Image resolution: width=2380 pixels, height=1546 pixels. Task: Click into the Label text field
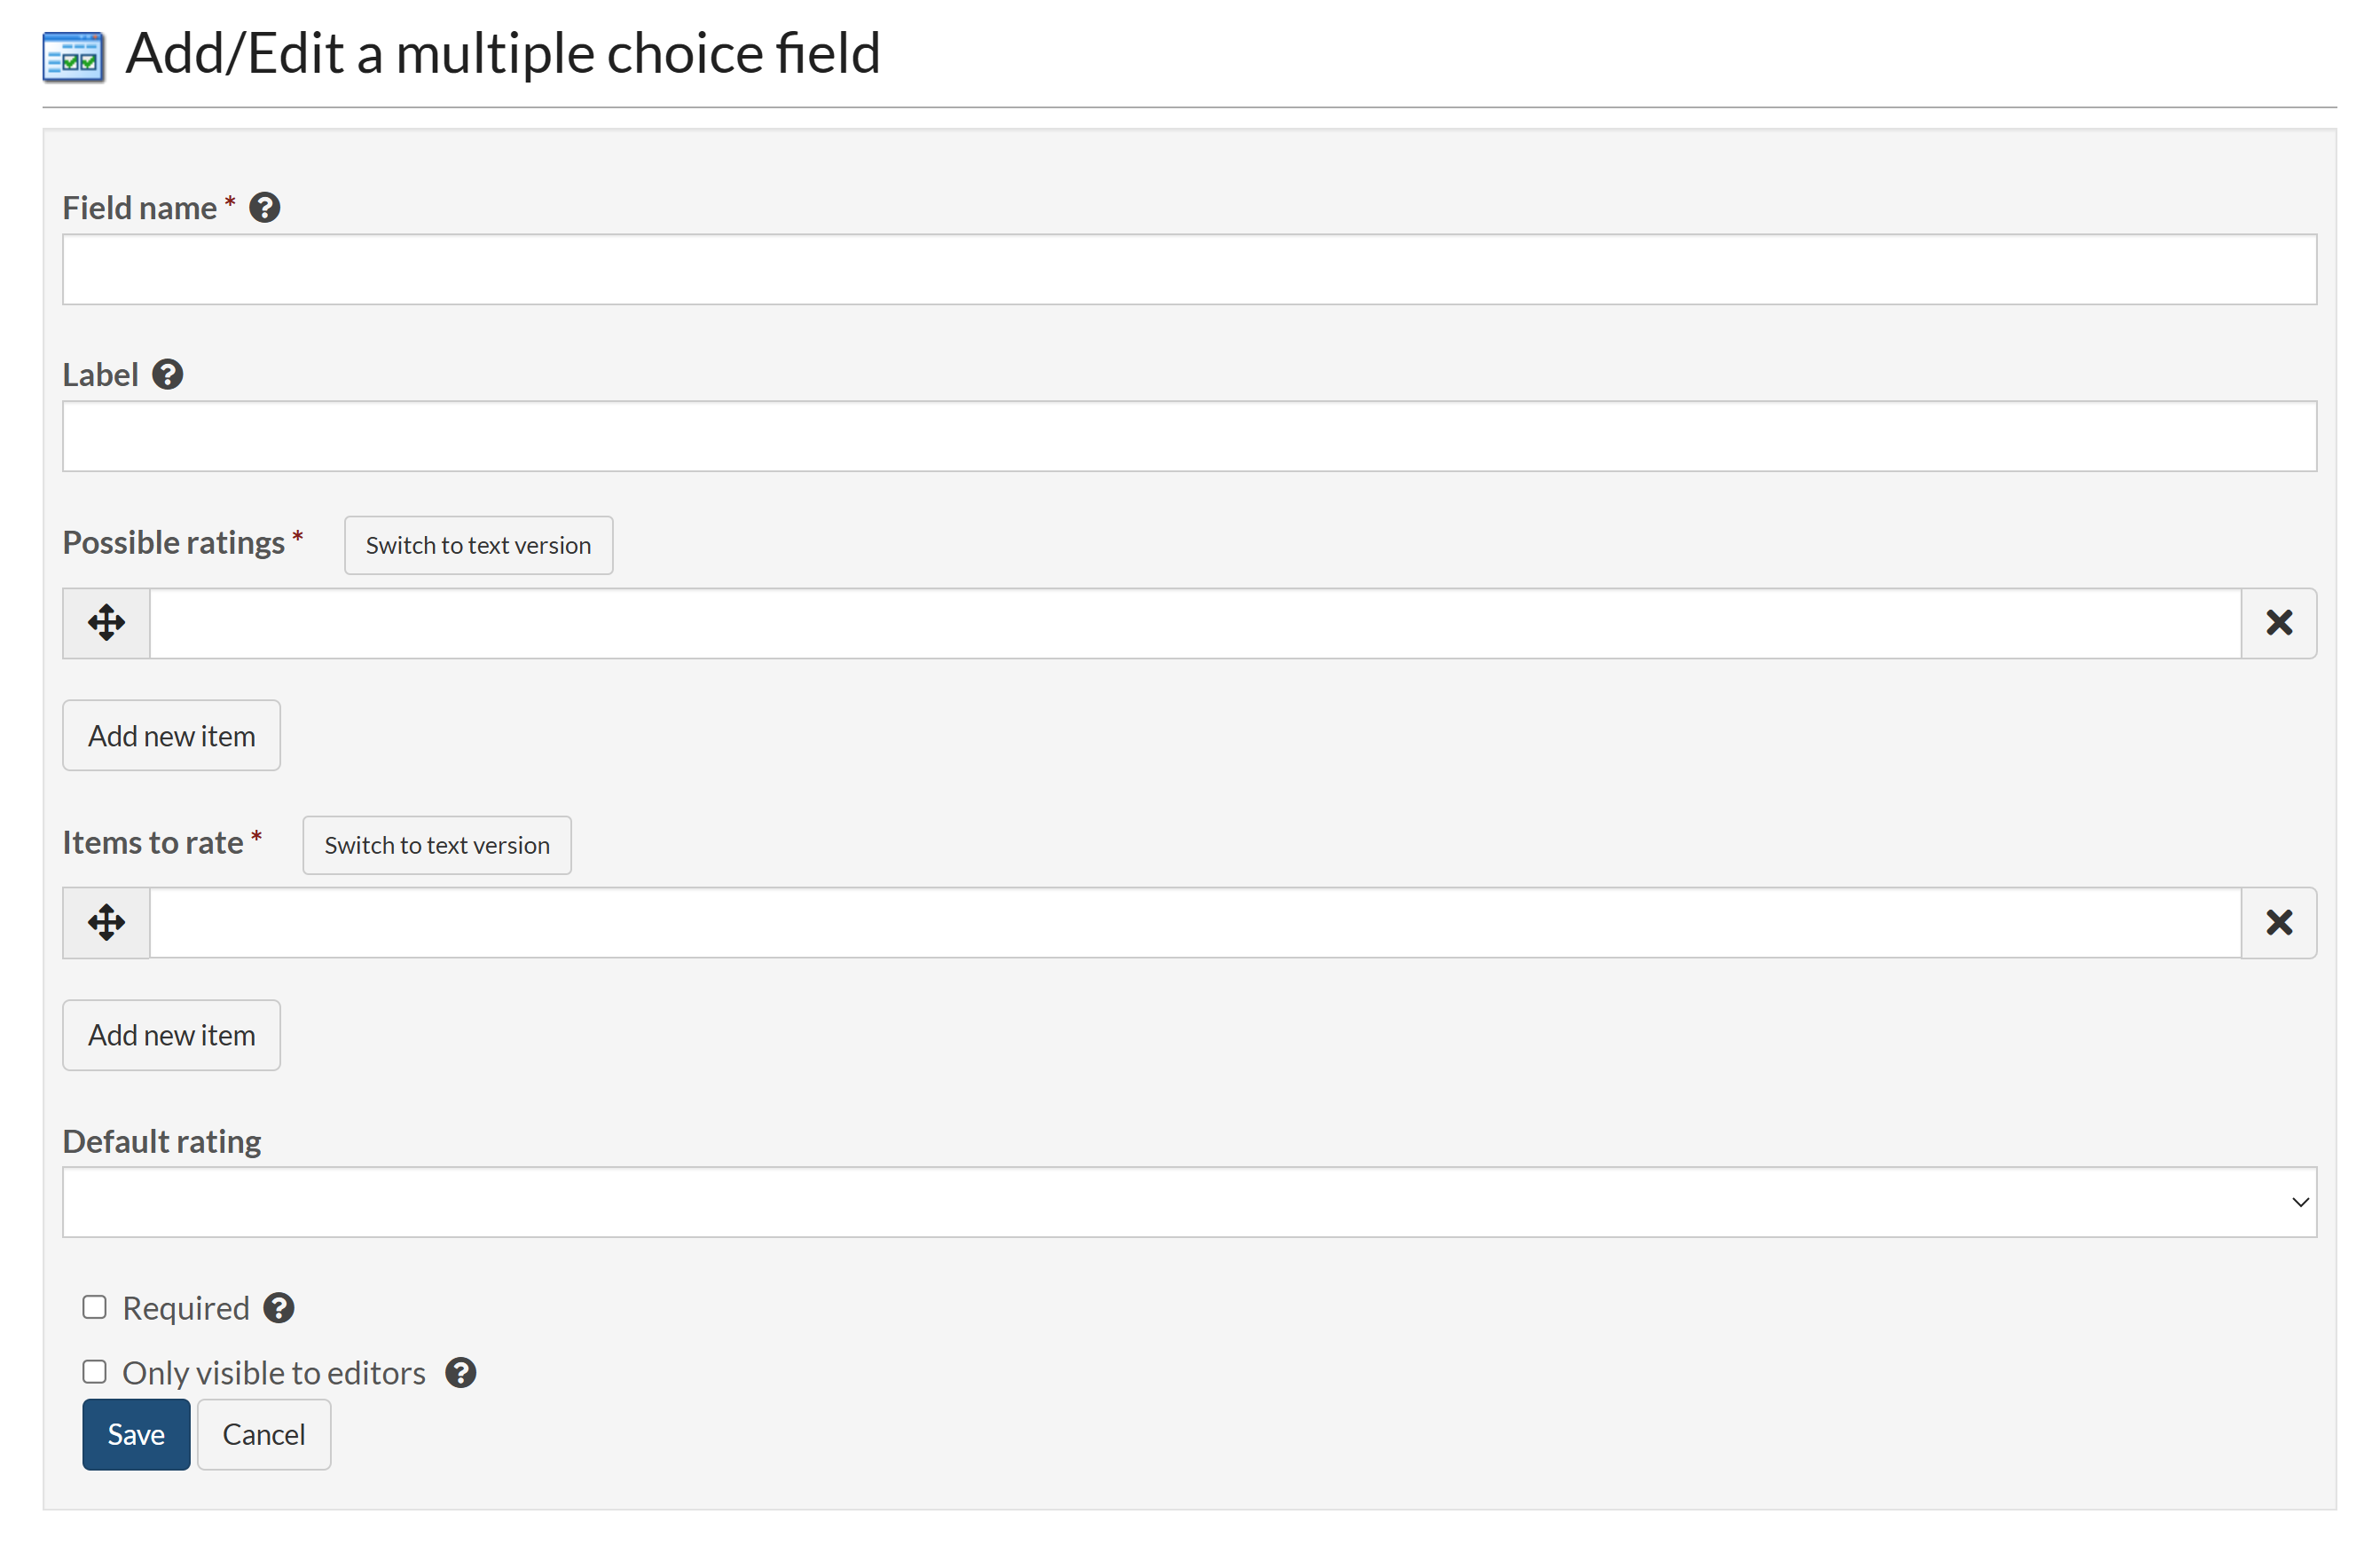click(x=1188, y=437)
